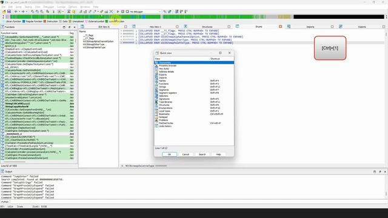
Task: Click Search button in Quick view
Action: pyautogui.click(x=202, y=154)
